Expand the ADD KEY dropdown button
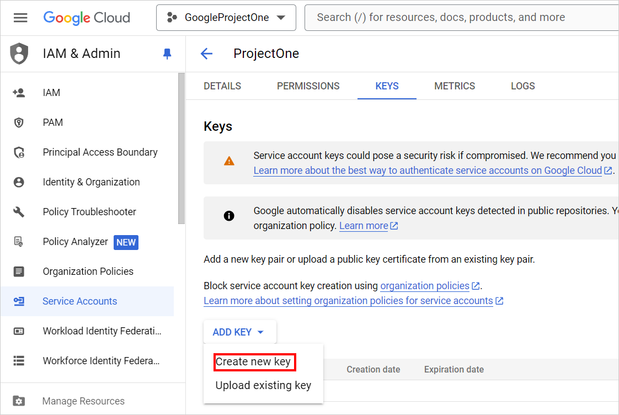 point(239,332)
